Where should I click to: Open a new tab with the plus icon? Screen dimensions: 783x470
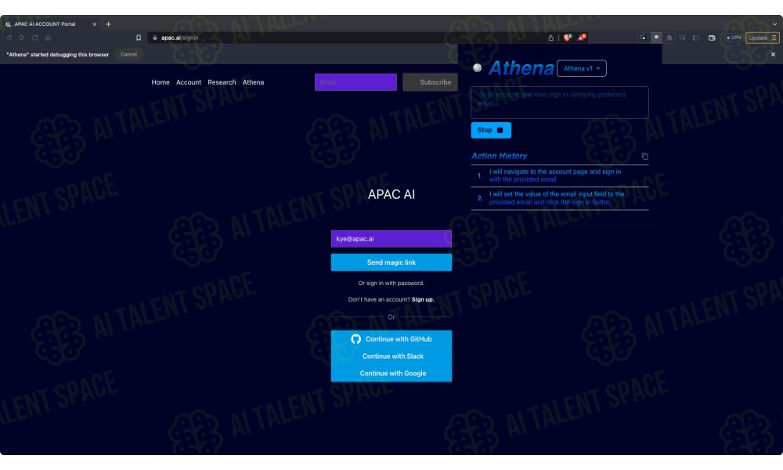pos(108,24)
